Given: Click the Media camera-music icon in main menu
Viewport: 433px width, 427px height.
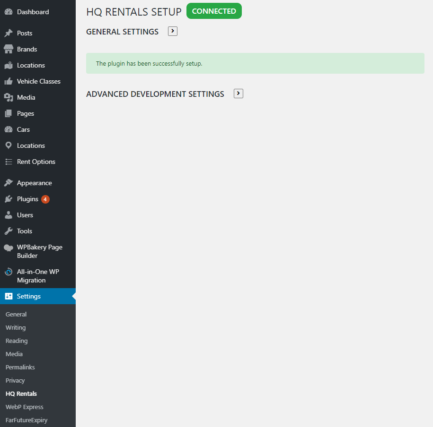Looking at the screenshot, I should (x=9, y=97).
